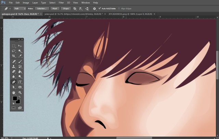This screenshot has height=139, width=219.
Task: Open the gear settings dropdown in options bar
Action: pos(94,8)
